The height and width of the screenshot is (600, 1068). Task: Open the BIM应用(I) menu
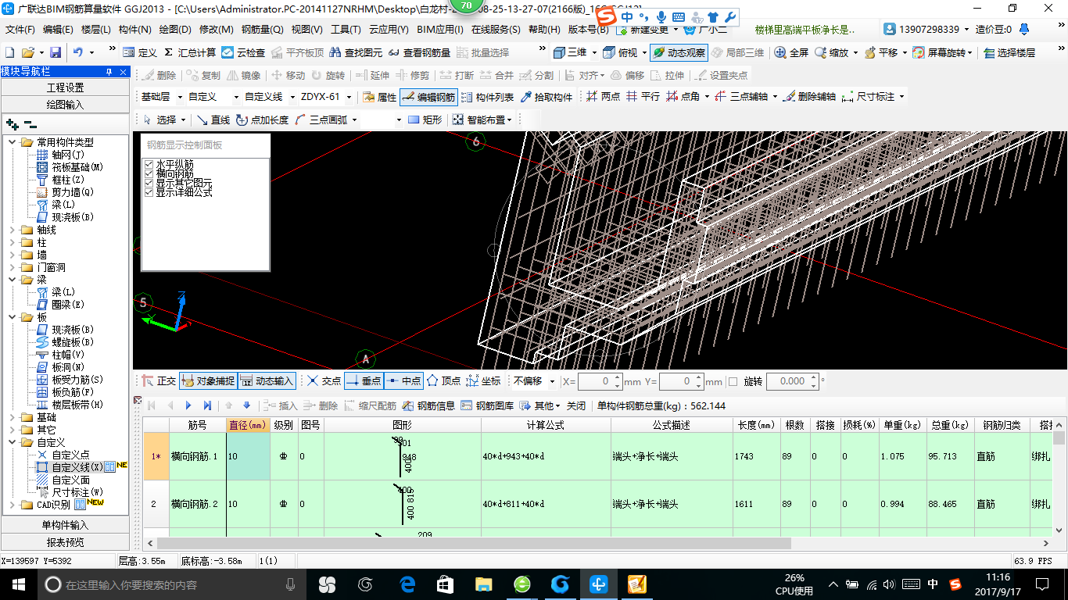(x=440, y=30)
